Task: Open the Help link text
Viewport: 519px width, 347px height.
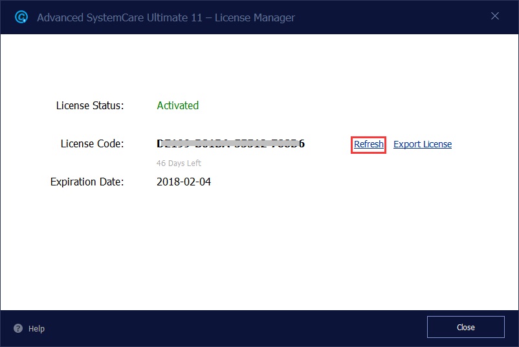Action: 36,328
